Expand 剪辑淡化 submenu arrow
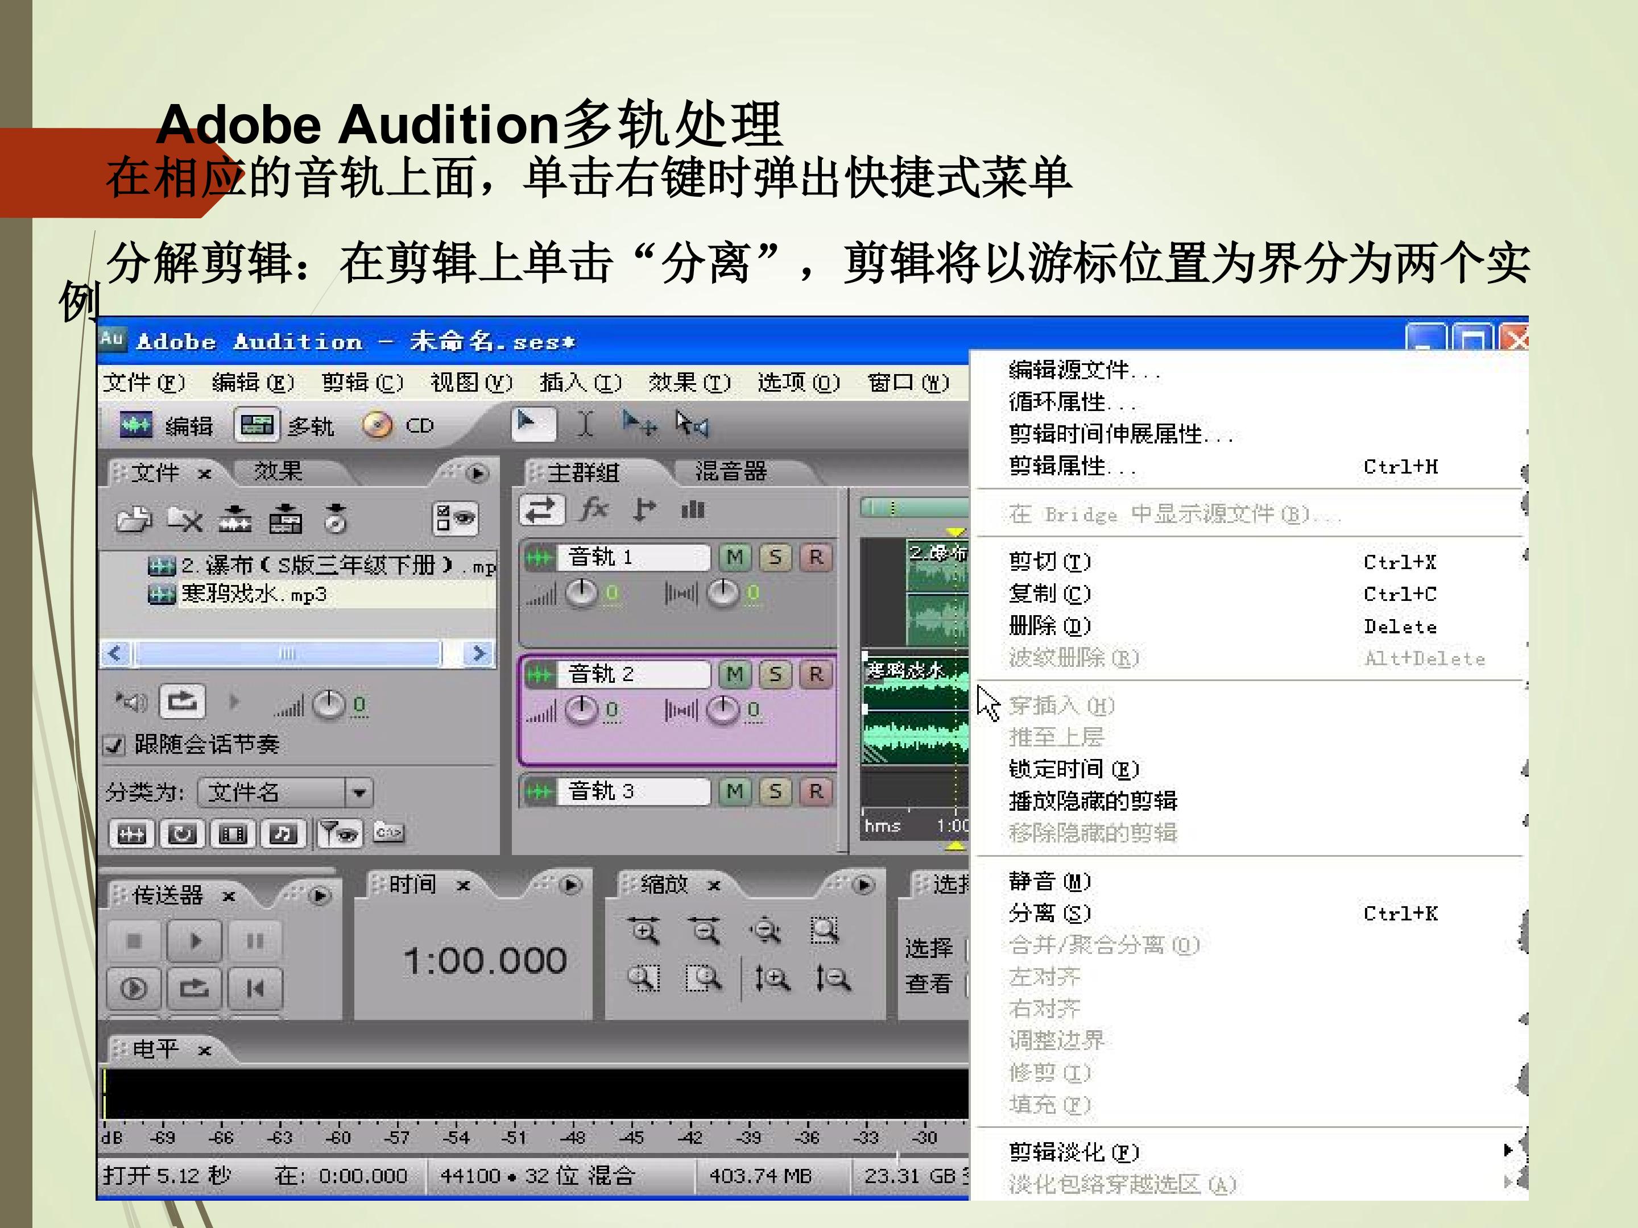The width and height of the screenshot is (1638, 1228). coord(1508,1150)
